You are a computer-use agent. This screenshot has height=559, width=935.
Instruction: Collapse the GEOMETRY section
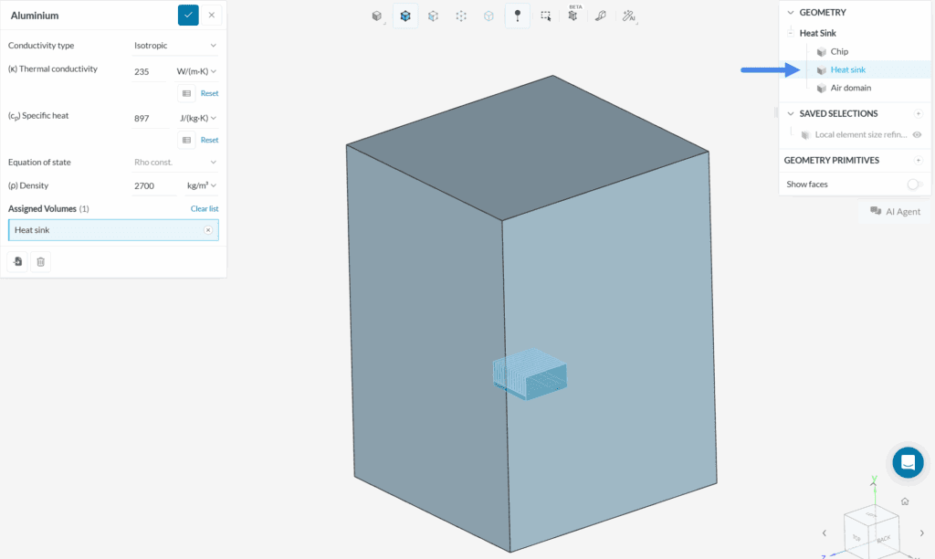point(791,13)
